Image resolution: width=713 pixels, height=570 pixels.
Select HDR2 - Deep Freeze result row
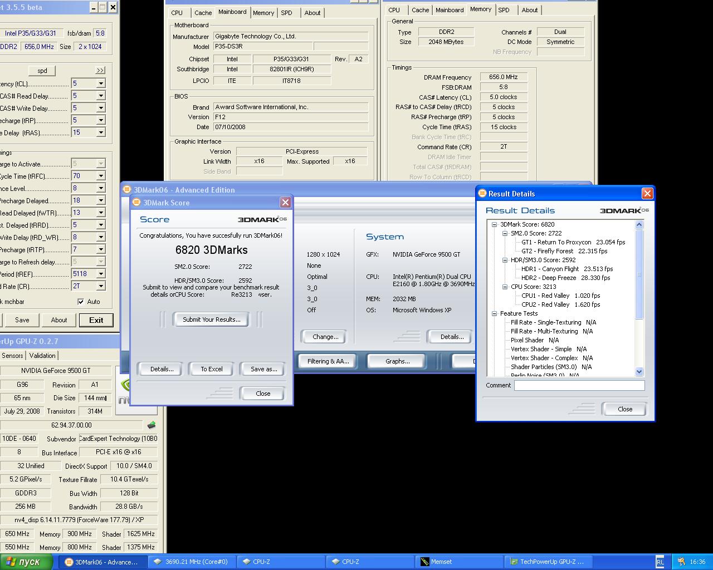pos(565,278)
